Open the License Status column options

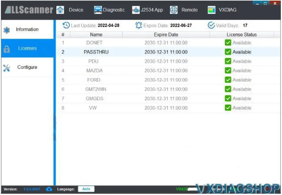[241, 34]
